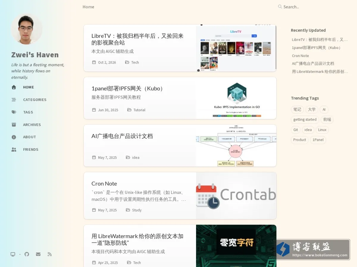Click folder icon beside Tutorial category
The height and width of the screenshot is (267, 357).
[129, 110]
